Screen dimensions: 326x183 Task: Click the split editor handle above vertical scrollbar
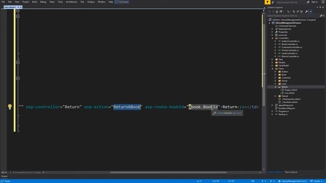tap(263, 10)
